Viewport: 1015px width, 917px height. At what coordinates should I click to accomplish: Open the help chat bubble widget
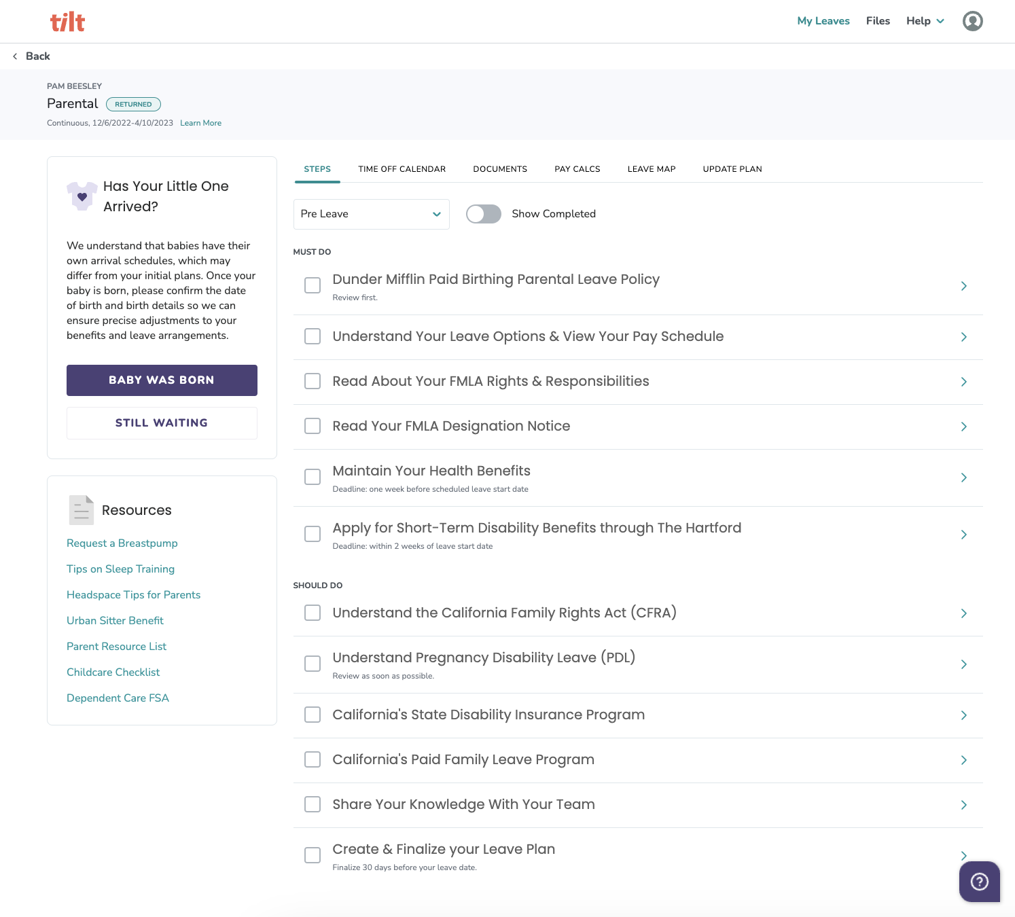(979, 881)
